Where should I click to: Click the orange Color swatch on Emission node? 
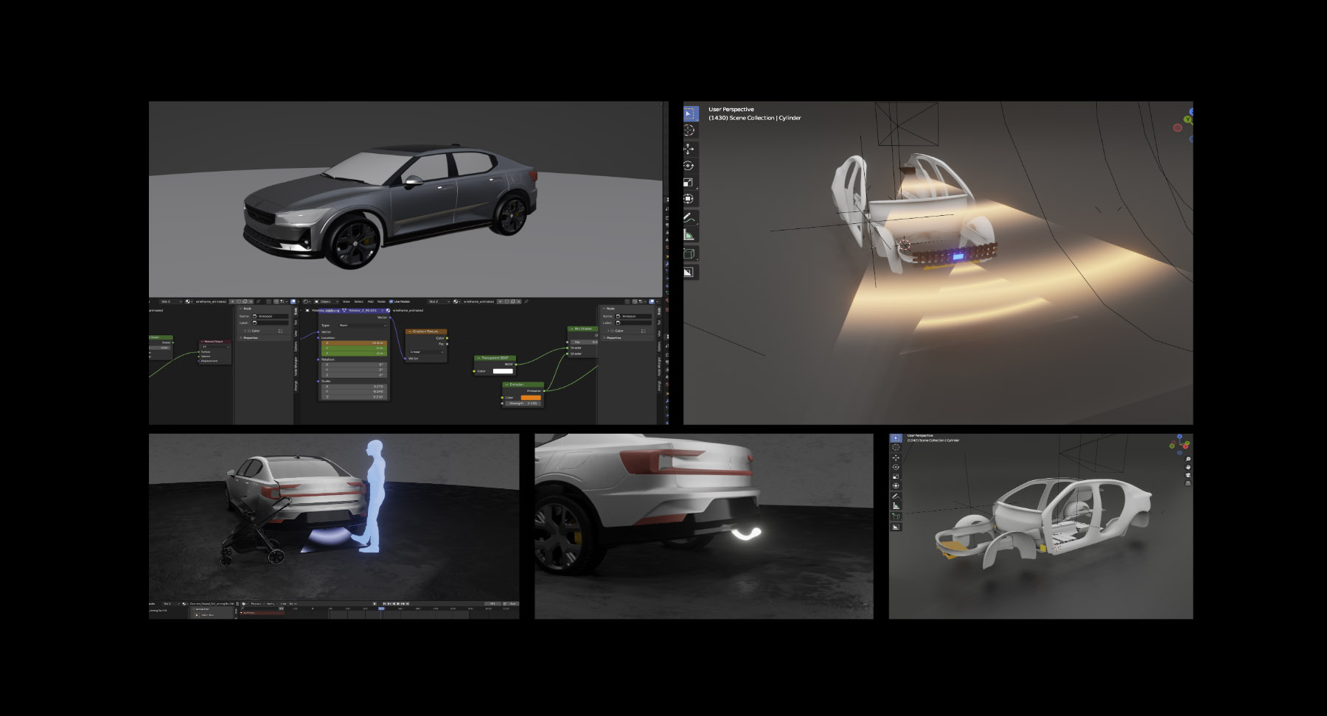(x=531, y=398)
